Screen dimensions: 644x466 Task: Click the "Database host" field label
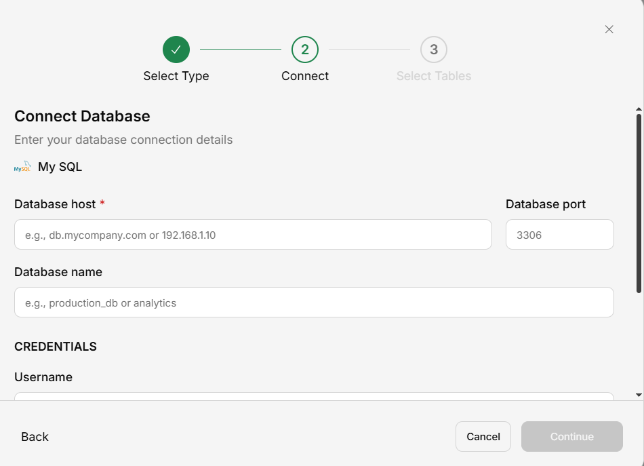pyautogui.click(x=55, y=204)
